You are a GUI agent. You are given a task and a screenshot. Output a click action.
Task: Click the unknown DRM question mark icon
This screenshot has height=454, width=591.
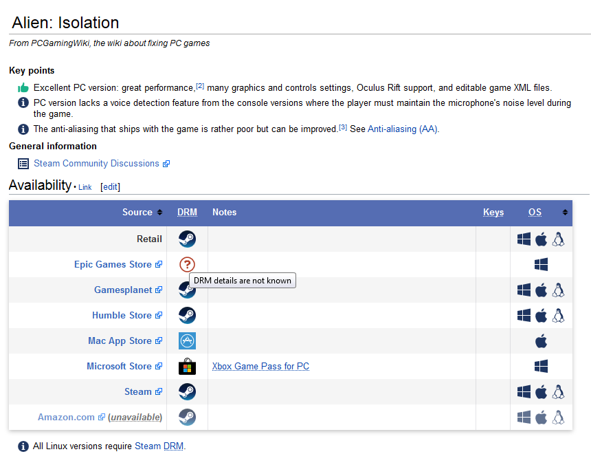click(187, 265)
